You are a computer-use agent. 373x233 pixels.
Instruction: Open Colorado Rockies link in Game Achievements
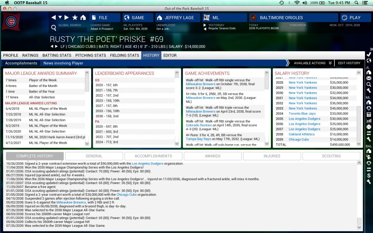(199, 125)
